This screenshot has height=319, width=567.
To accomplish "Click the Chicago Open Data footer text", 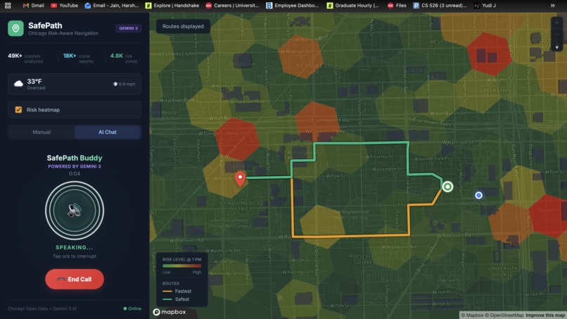I will pos(42,308).
